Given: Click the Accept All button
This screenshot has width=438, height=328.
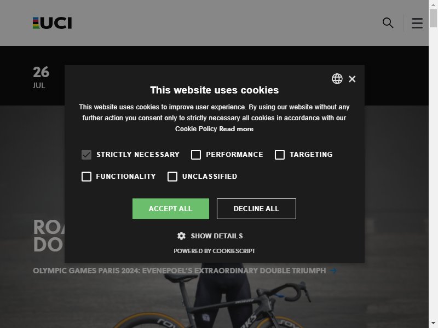Looking at the screenshot, I should coord(171,209).
